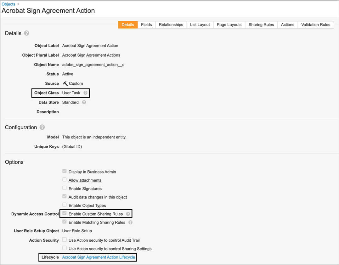
Task: Check Enable Object Types
Action: click(64, 205)
